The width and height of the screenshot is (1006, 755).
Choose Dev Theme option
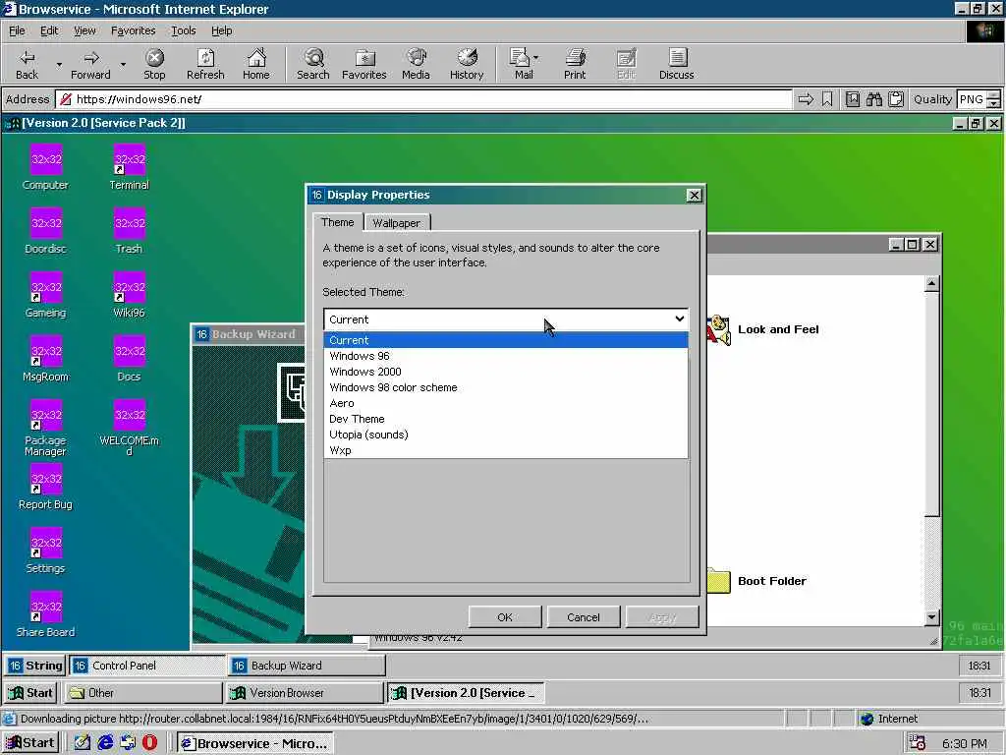pos(506,419)
